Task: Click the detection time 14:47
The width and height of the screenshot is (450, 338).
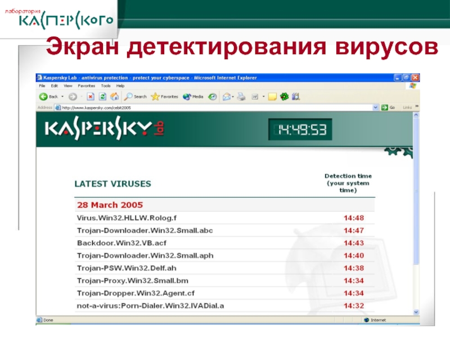Action: point(354,230)
